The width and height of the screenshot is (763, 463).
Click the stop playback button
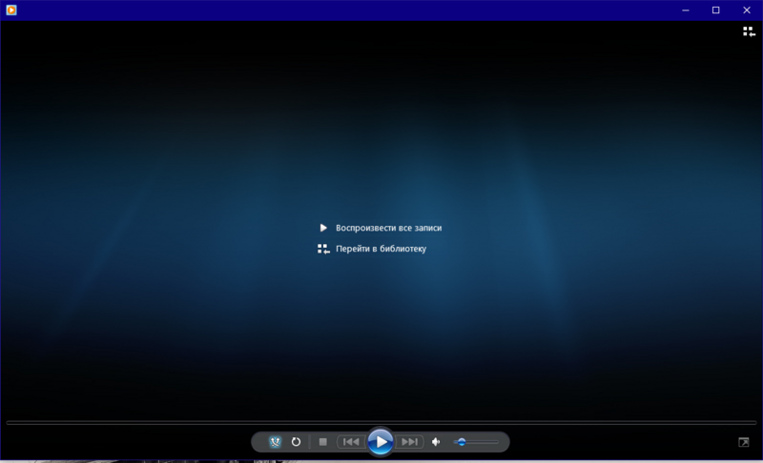(x=322, y=442)
